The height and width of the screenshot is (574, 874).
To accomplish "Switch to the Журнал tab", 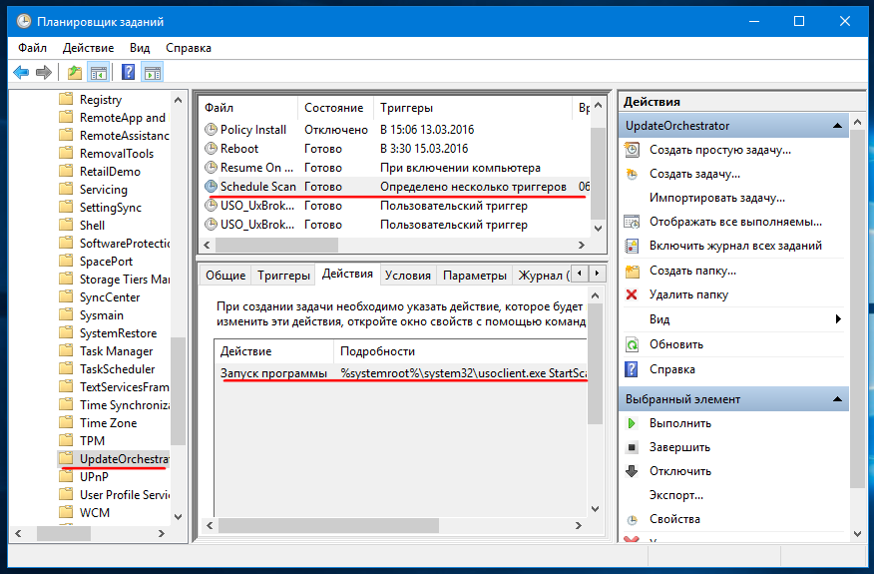I will pos(544,275).
